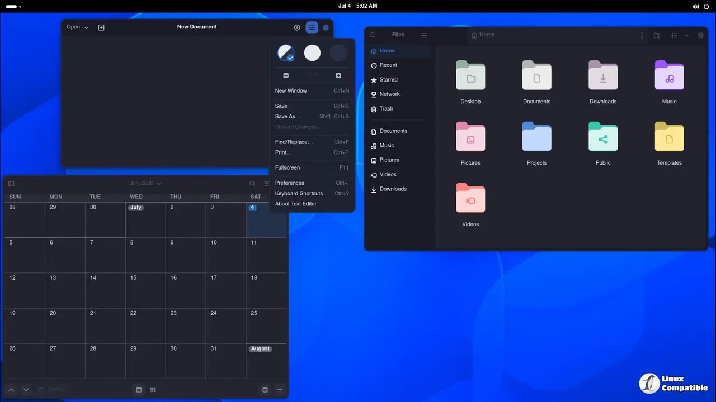The height and width of the screenshot is (402, 716).
Task: Add a new calendar event plus button
Action: pyautogui.click(x=280, y=390)
